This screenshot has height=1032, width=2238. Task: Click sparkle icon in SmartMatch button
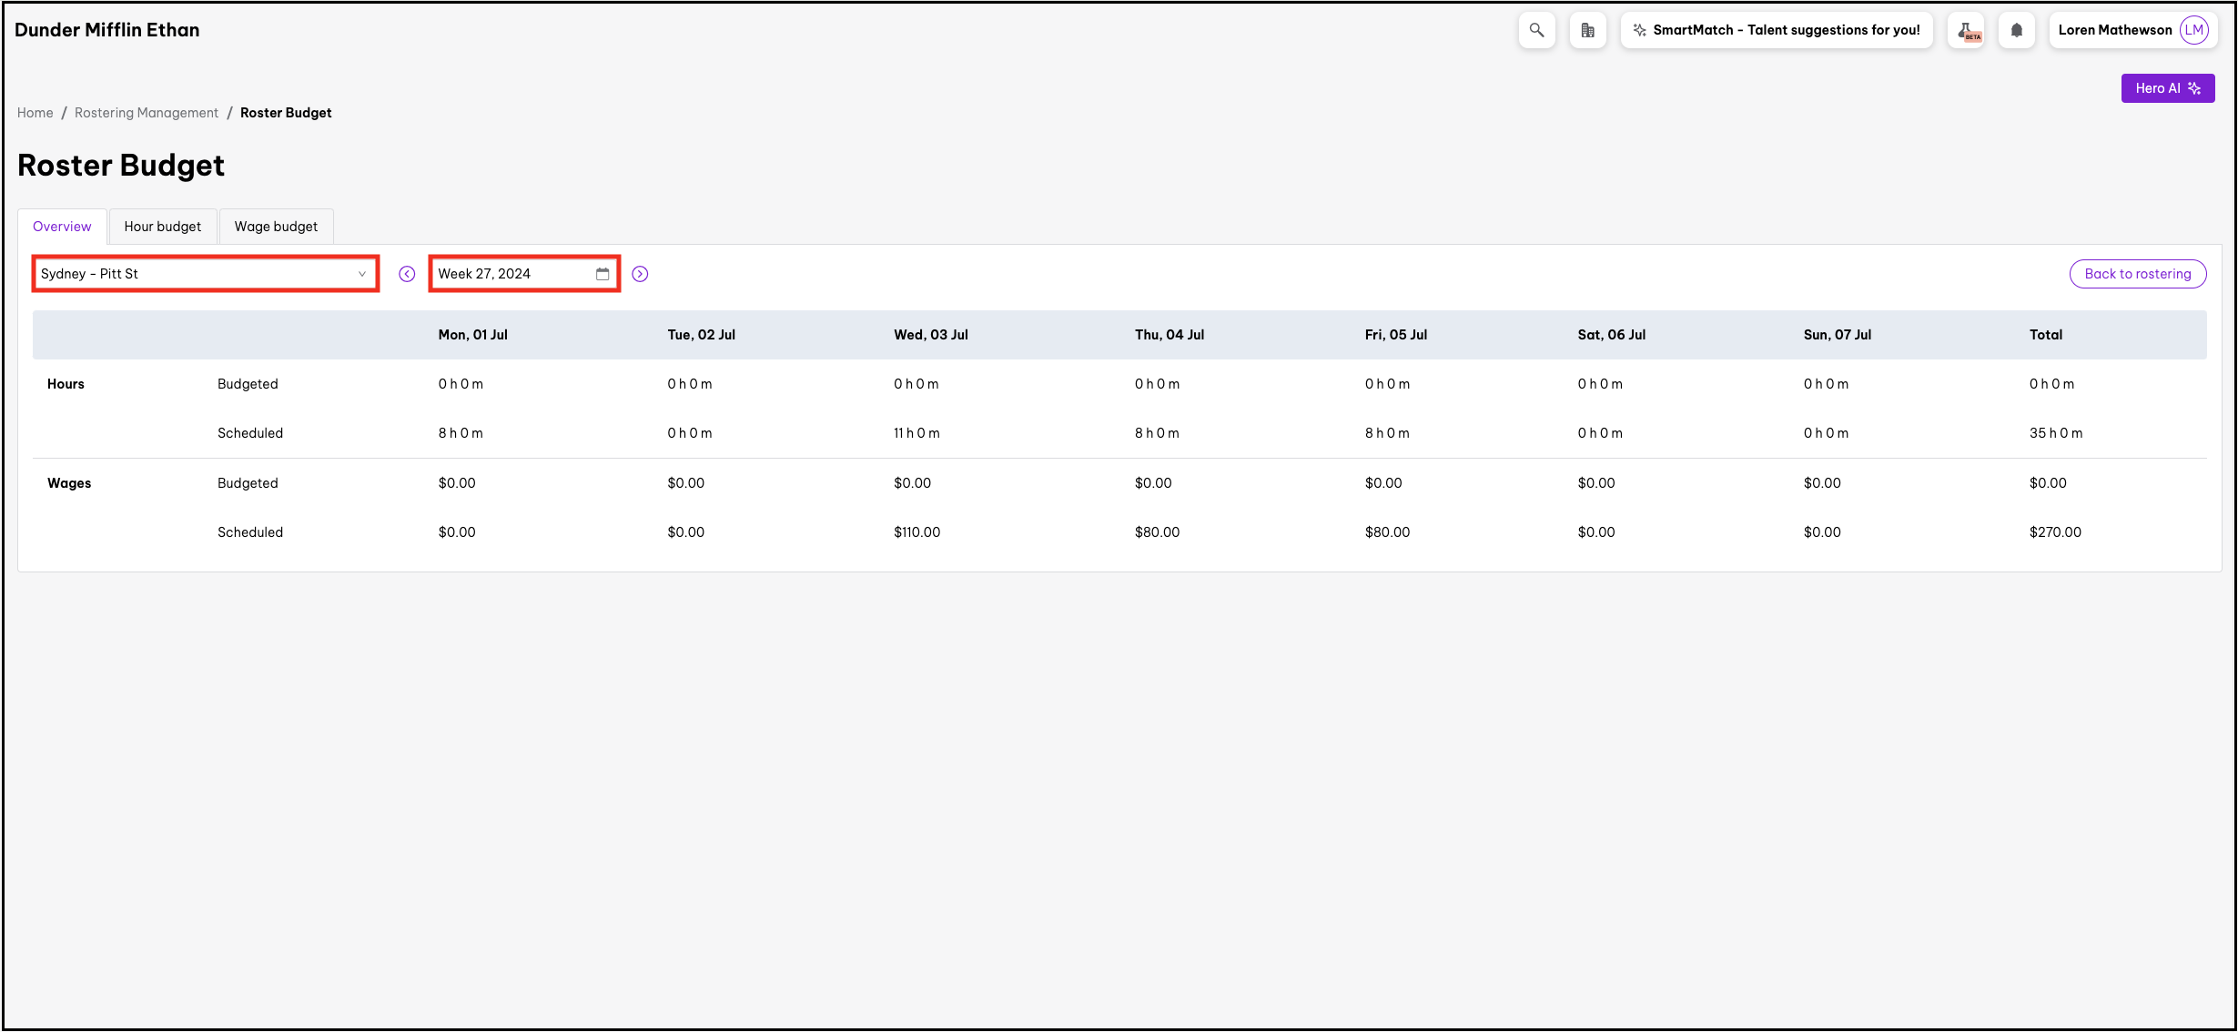tap(1639, 30)
